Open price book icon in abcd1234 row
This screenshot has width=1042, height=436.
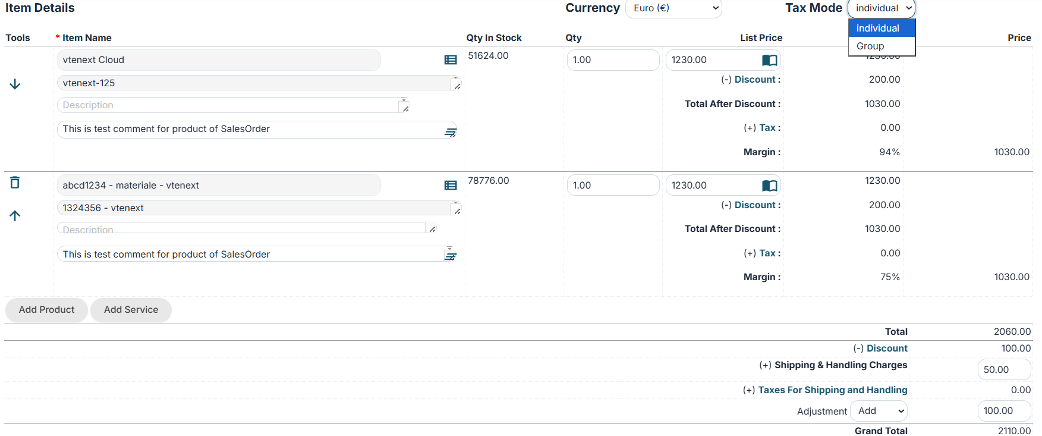(x=769, y=186)
